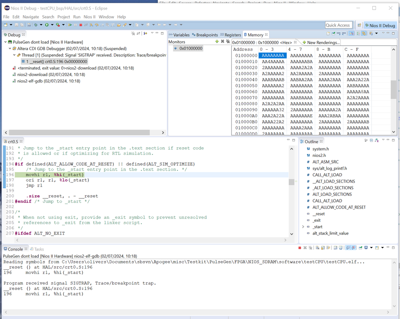Open the Nios II menu

pos(89,17)
